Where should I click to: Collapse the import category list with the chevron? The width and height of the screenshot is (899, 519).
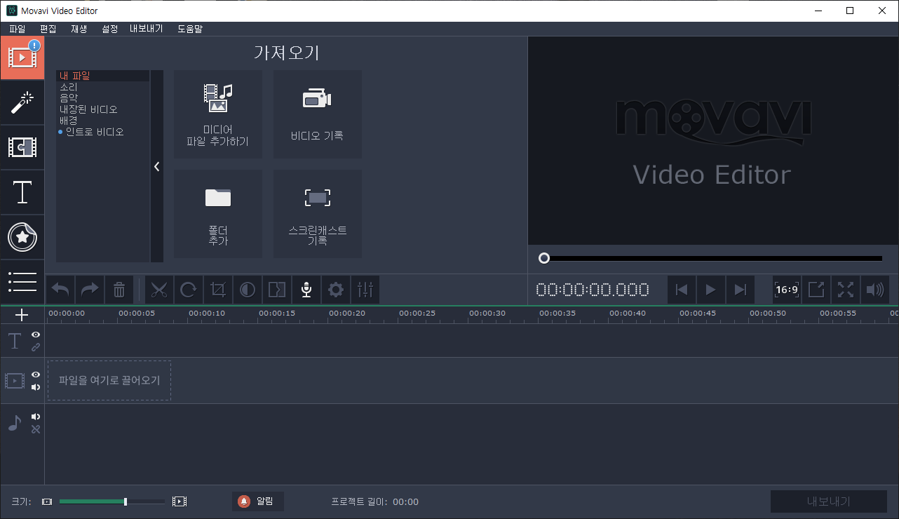(156, 166)
